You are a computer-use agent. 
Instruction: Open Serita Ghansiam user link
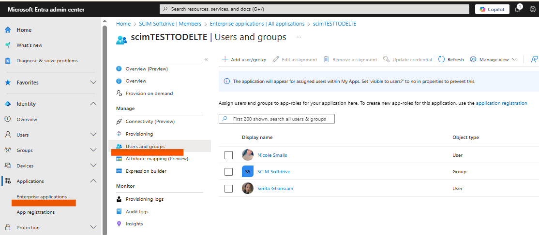coord(275,188)
